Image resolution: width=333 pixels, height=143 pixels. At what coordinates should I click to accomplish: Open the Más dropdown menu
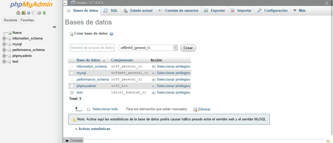point(299,11)
